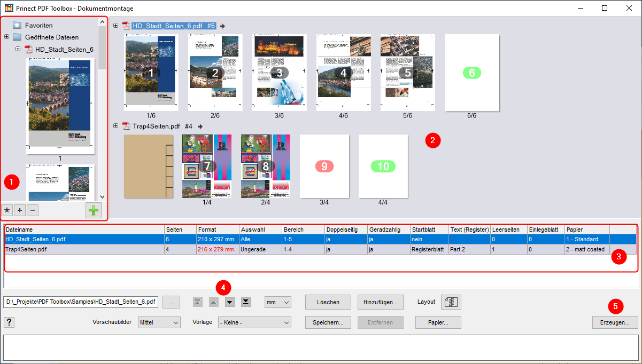Click the sidebar scrollbar up arrow
642x364 pixels.
point(103,22)
